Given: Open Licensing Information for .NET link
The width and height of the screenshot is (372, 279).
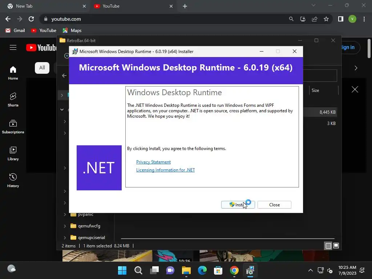Looking at the screenshot, I should (165, 170).
